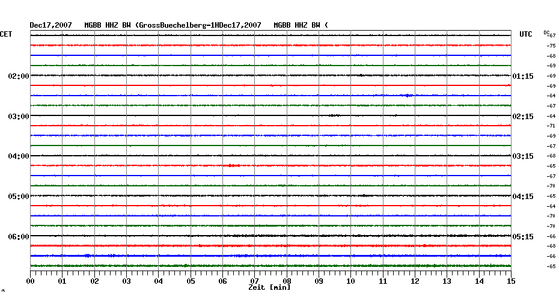The image size is (559, 297).
Task: Click the UTC axis label
Action: click(x=525, y=34)
